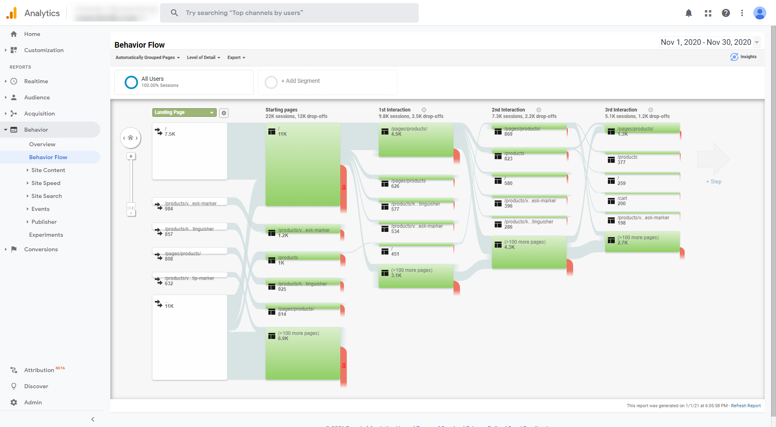Image resolution: width=776 pixels, height=427 pixels.
Task: Click the Conversions flag icon
Action: pyautogui.click(x=14, y=249)
